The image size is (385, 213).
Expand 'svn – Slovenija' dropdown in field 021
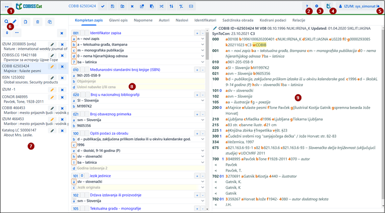(203, 120)
